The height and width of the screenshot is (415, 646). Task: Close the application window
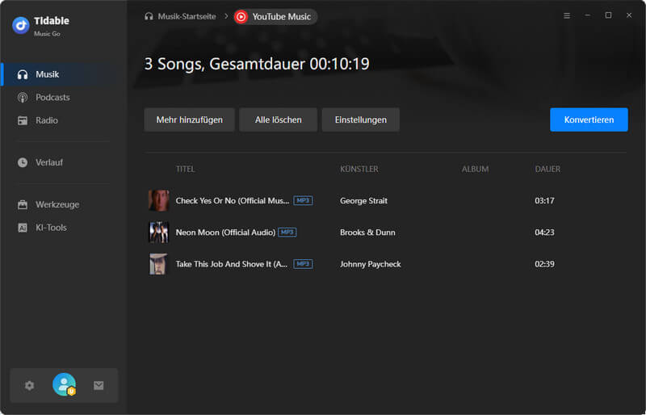point(629,15)
